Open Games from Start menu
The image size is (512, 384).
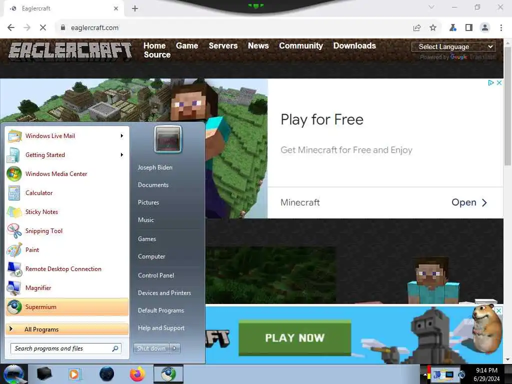point(147,238)
